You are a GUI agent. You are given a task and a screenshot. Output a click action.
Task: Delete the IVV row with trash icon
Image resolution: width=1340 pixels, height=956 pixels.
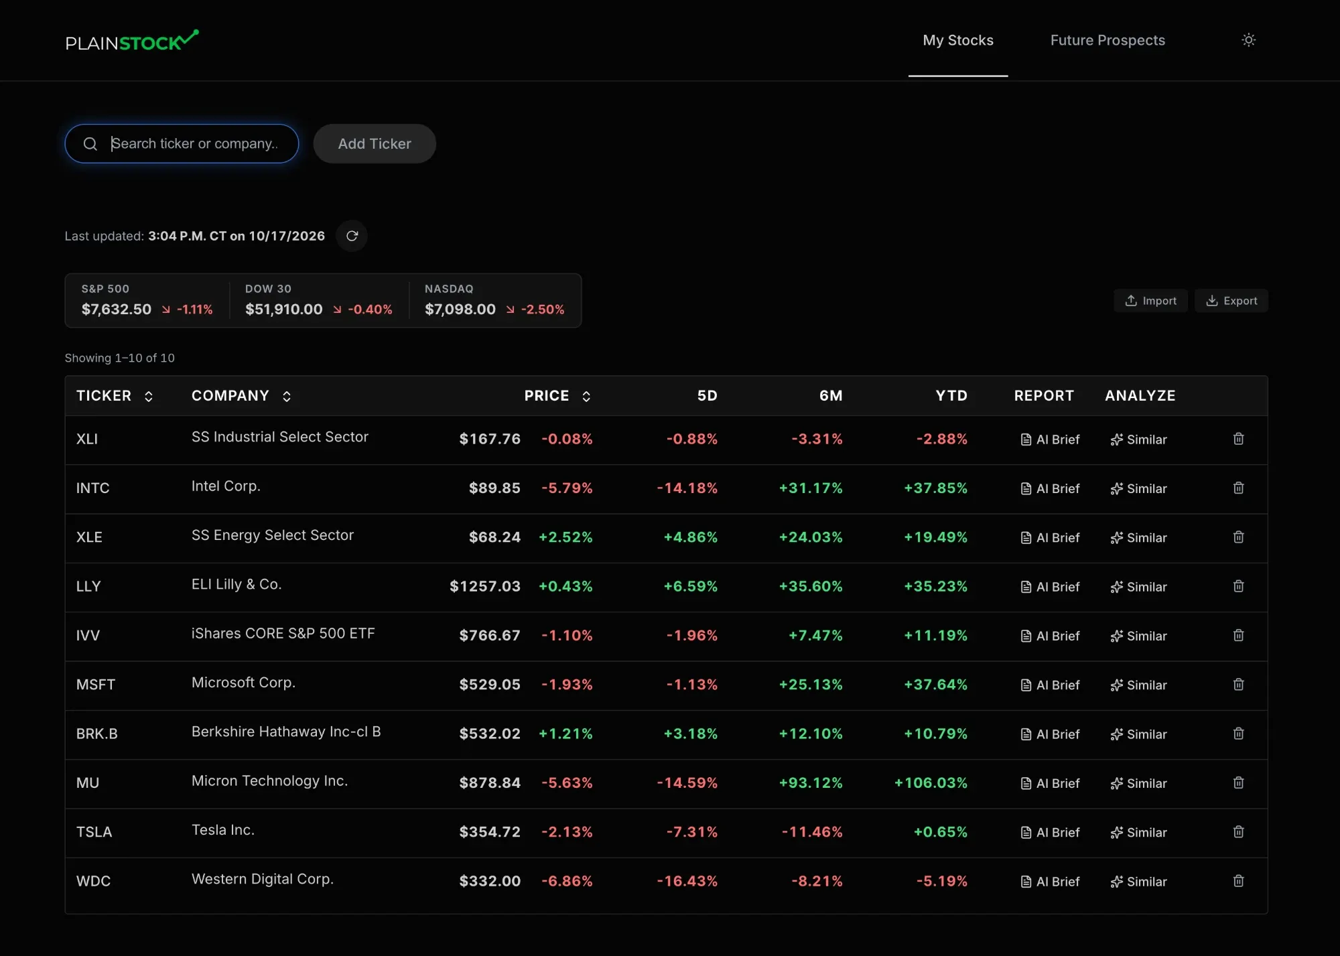pyautogui.click(x=1238, y=635)
